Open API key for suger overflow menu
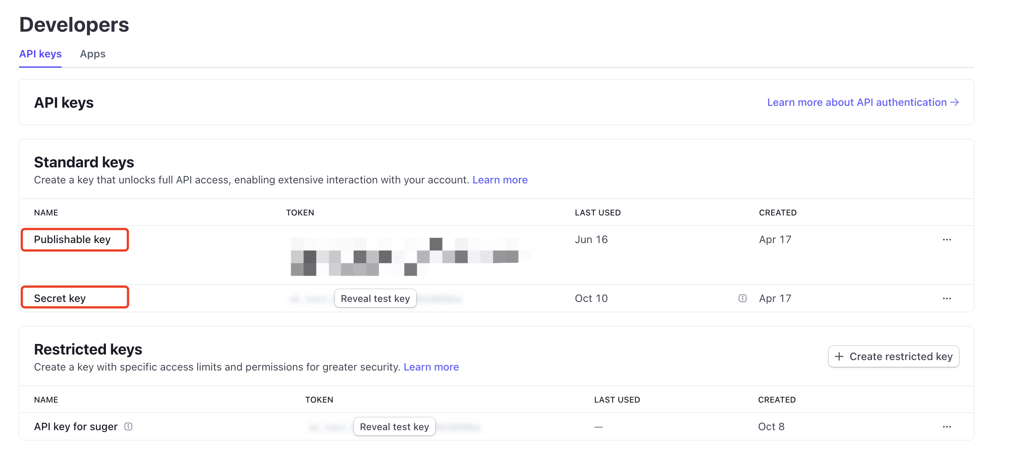The image size is (1013, 457). click(x=946, y=426)
